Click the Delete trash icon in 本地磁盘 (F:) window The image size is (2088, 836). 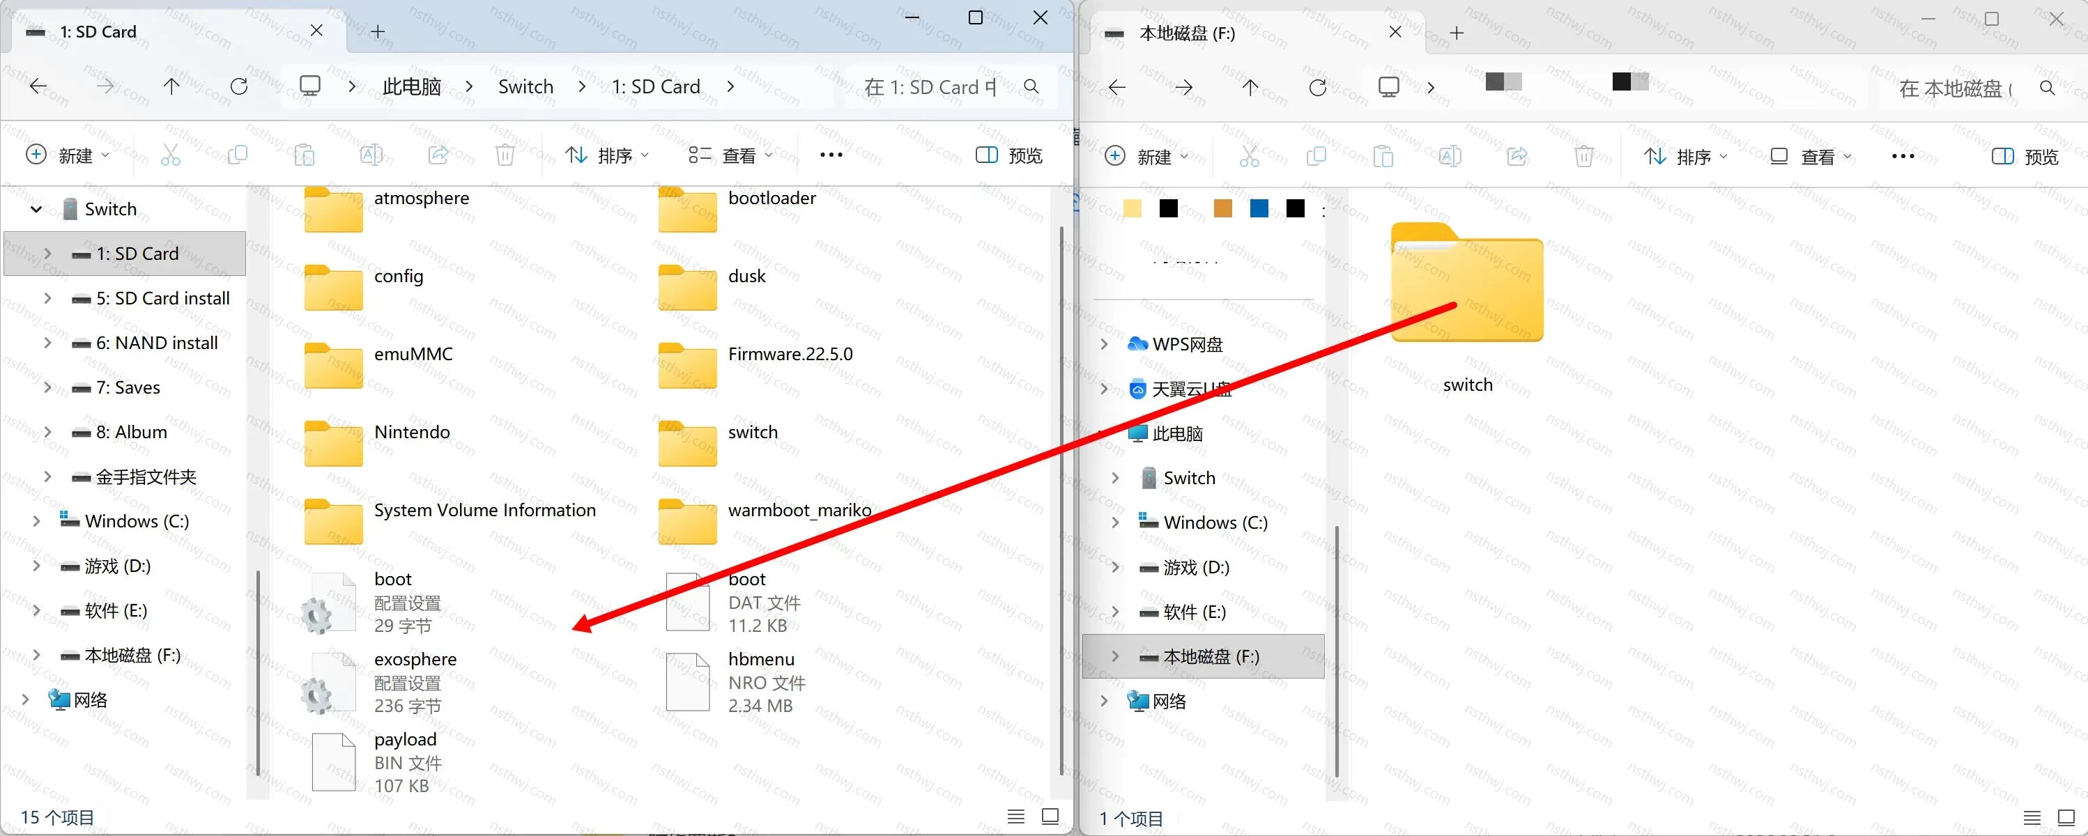[x=1584, y=156]
